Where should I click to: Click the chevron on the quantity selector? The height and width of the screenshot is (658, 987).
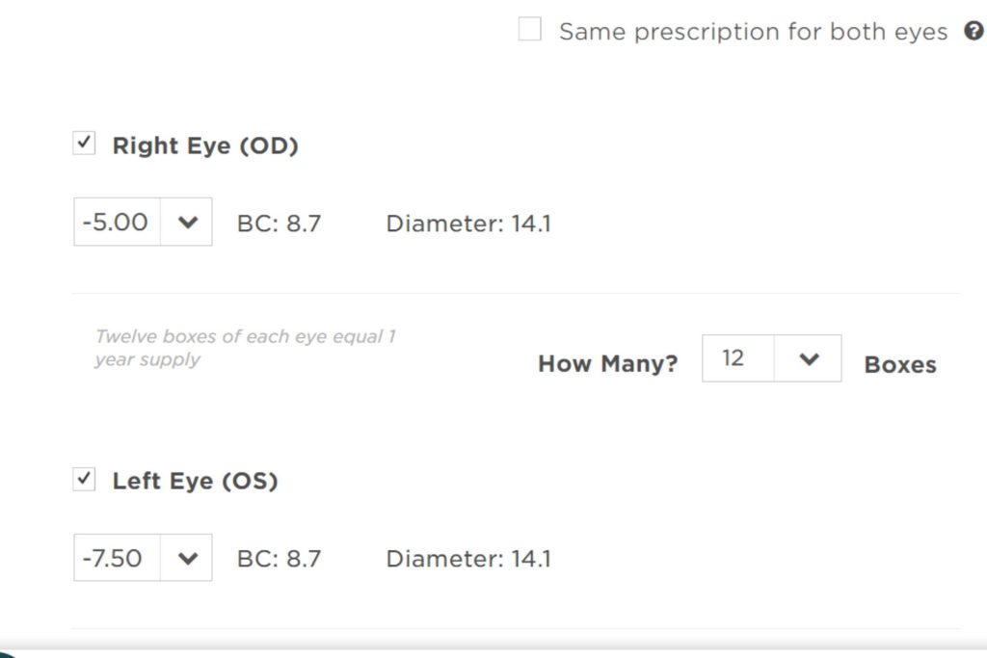(x=808, y=357)
